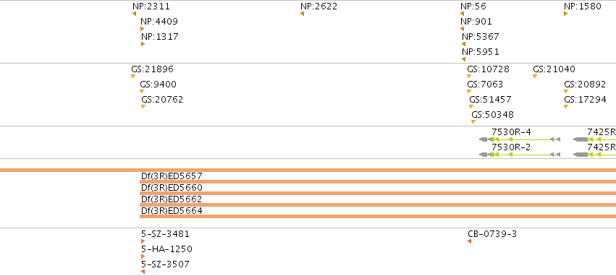This screenshot has width=616, height=276.
Task: Click the Df(3R)ED5664 deficiency bar
Action: point(378,216)
